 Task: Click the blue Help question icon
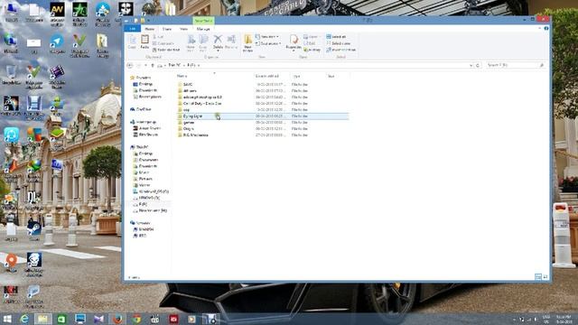(x=546, y=28)
